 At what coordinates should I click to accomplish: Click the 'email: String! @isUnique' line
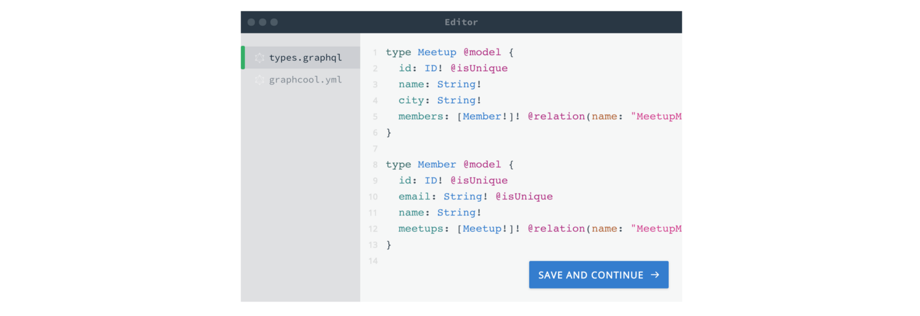[x=476, y=197]
